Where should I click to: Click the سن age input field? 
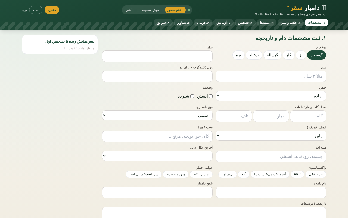[271, 76]
